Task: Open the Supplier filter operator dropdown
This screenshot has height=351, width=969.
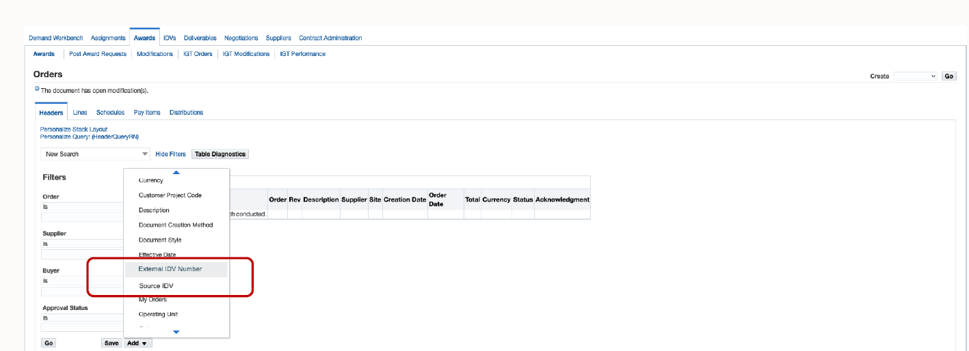Action: (x=82, y=244)
